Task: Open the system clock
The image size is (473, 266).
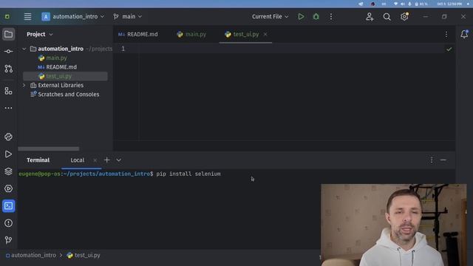Action: click(x=449, y=4)
